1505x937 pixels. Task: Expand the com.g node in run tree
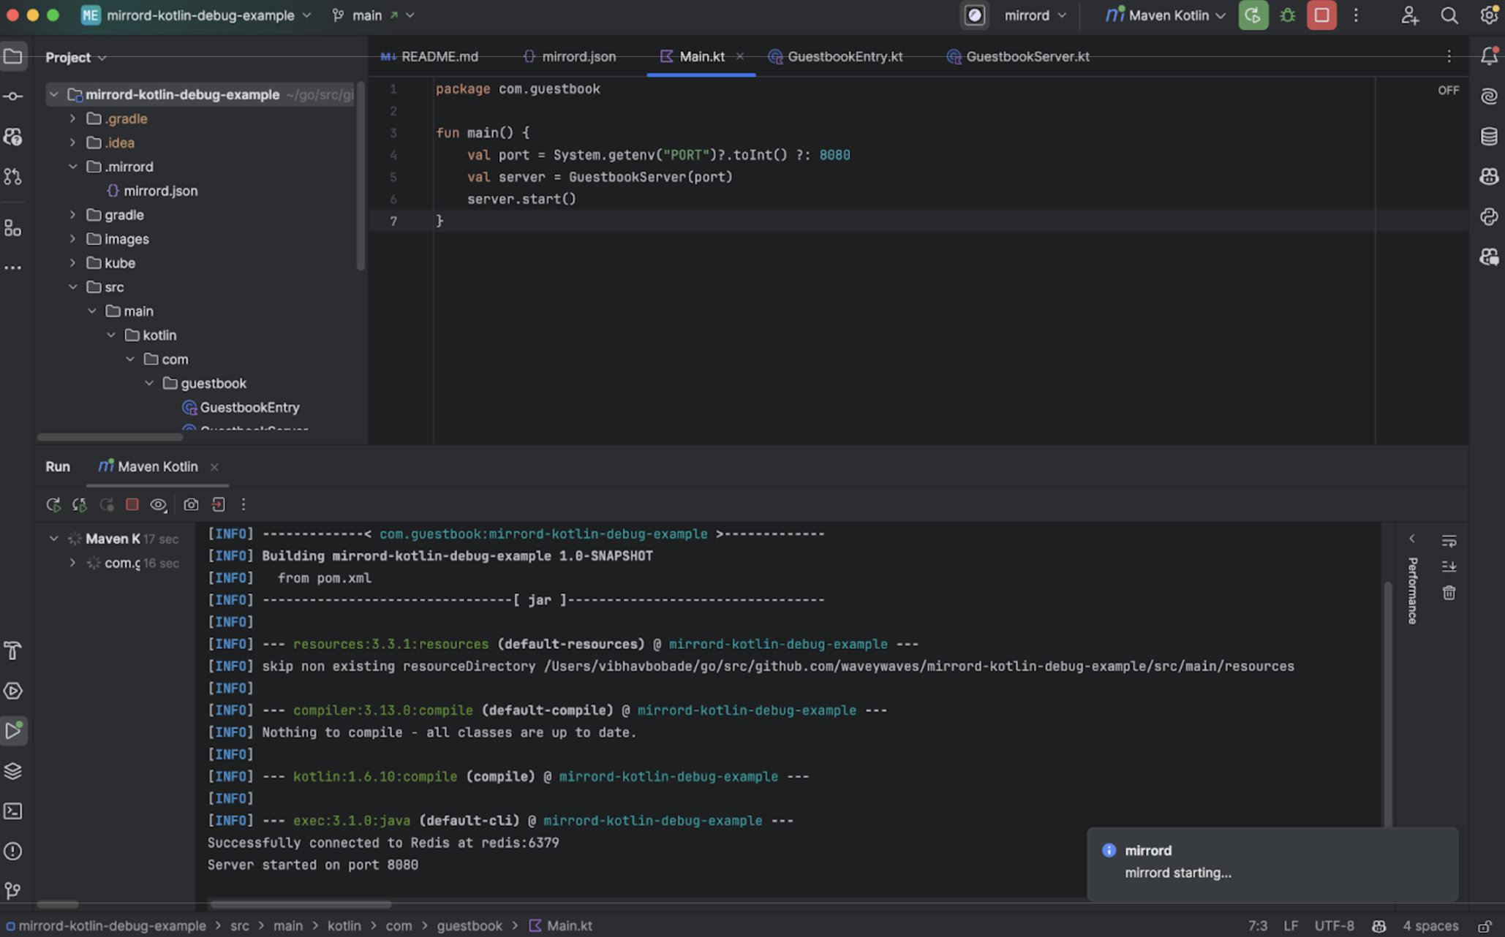click(73, 563)
